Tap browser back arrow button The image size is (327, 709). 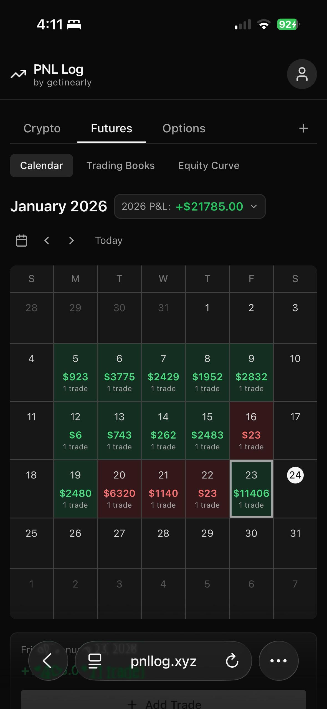[x=48, y=661]
